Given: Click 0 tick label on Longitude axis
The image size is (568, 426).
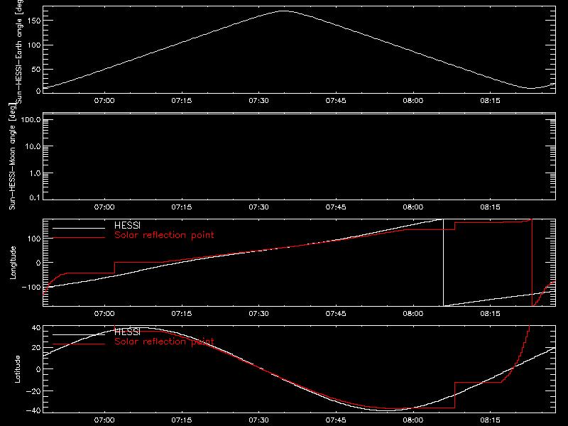Looking at the screenshot, I should (38, 263).
